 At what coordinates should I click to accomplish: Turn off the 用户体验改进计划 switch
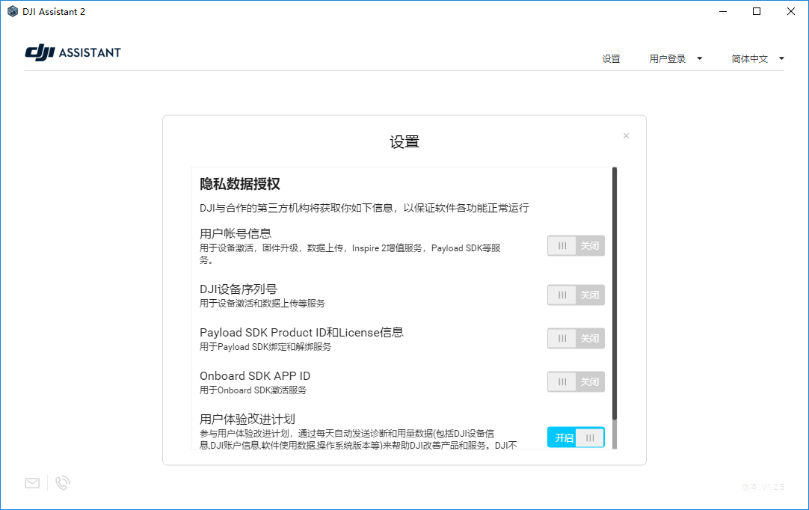576,437
